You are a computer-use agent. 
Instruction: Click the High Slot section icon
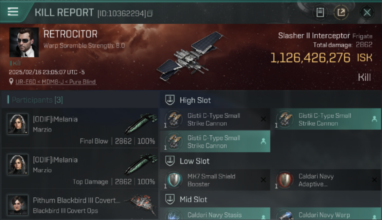click(x=170, y=100)
